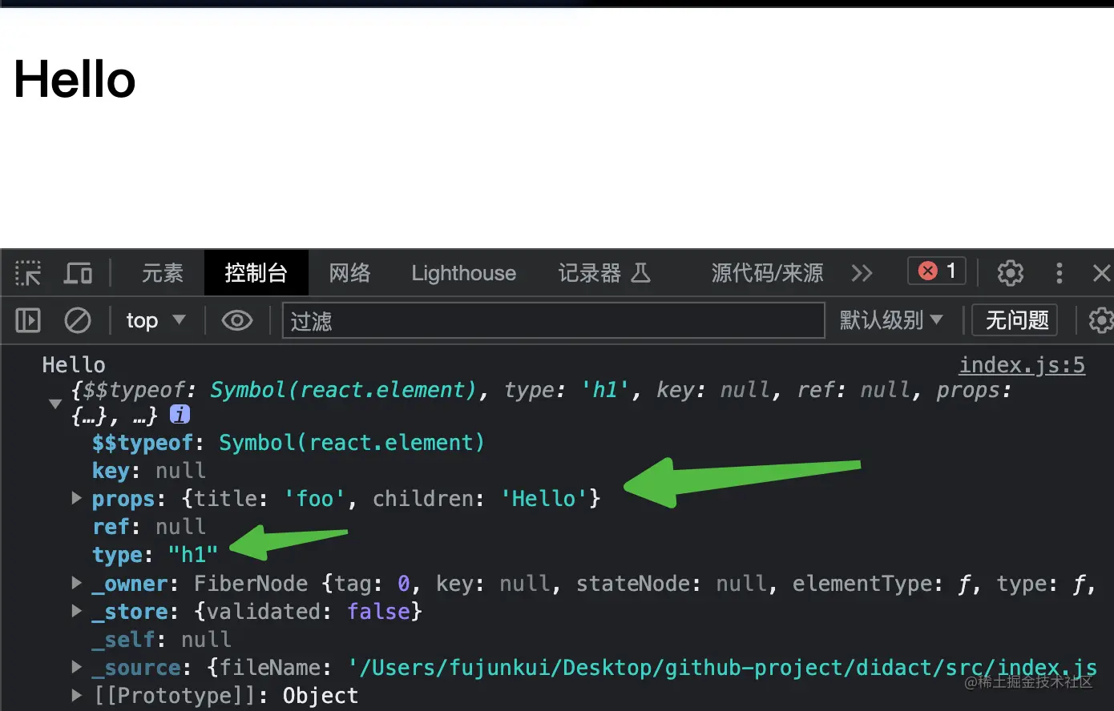Open the DevTools three-dot menu
Screen dimensions: 1114x711
(x=1060, y=273)
